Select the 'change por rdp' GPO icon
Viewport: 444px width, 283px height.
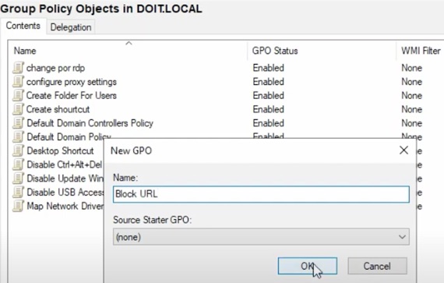tap(18, 68)
